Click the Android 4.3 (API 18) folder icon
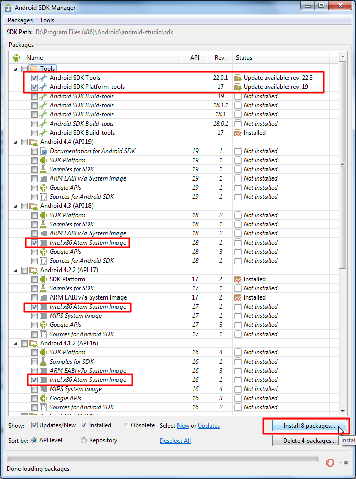The height and width of the screenshot is (479, 356). (x=33, y=206)
